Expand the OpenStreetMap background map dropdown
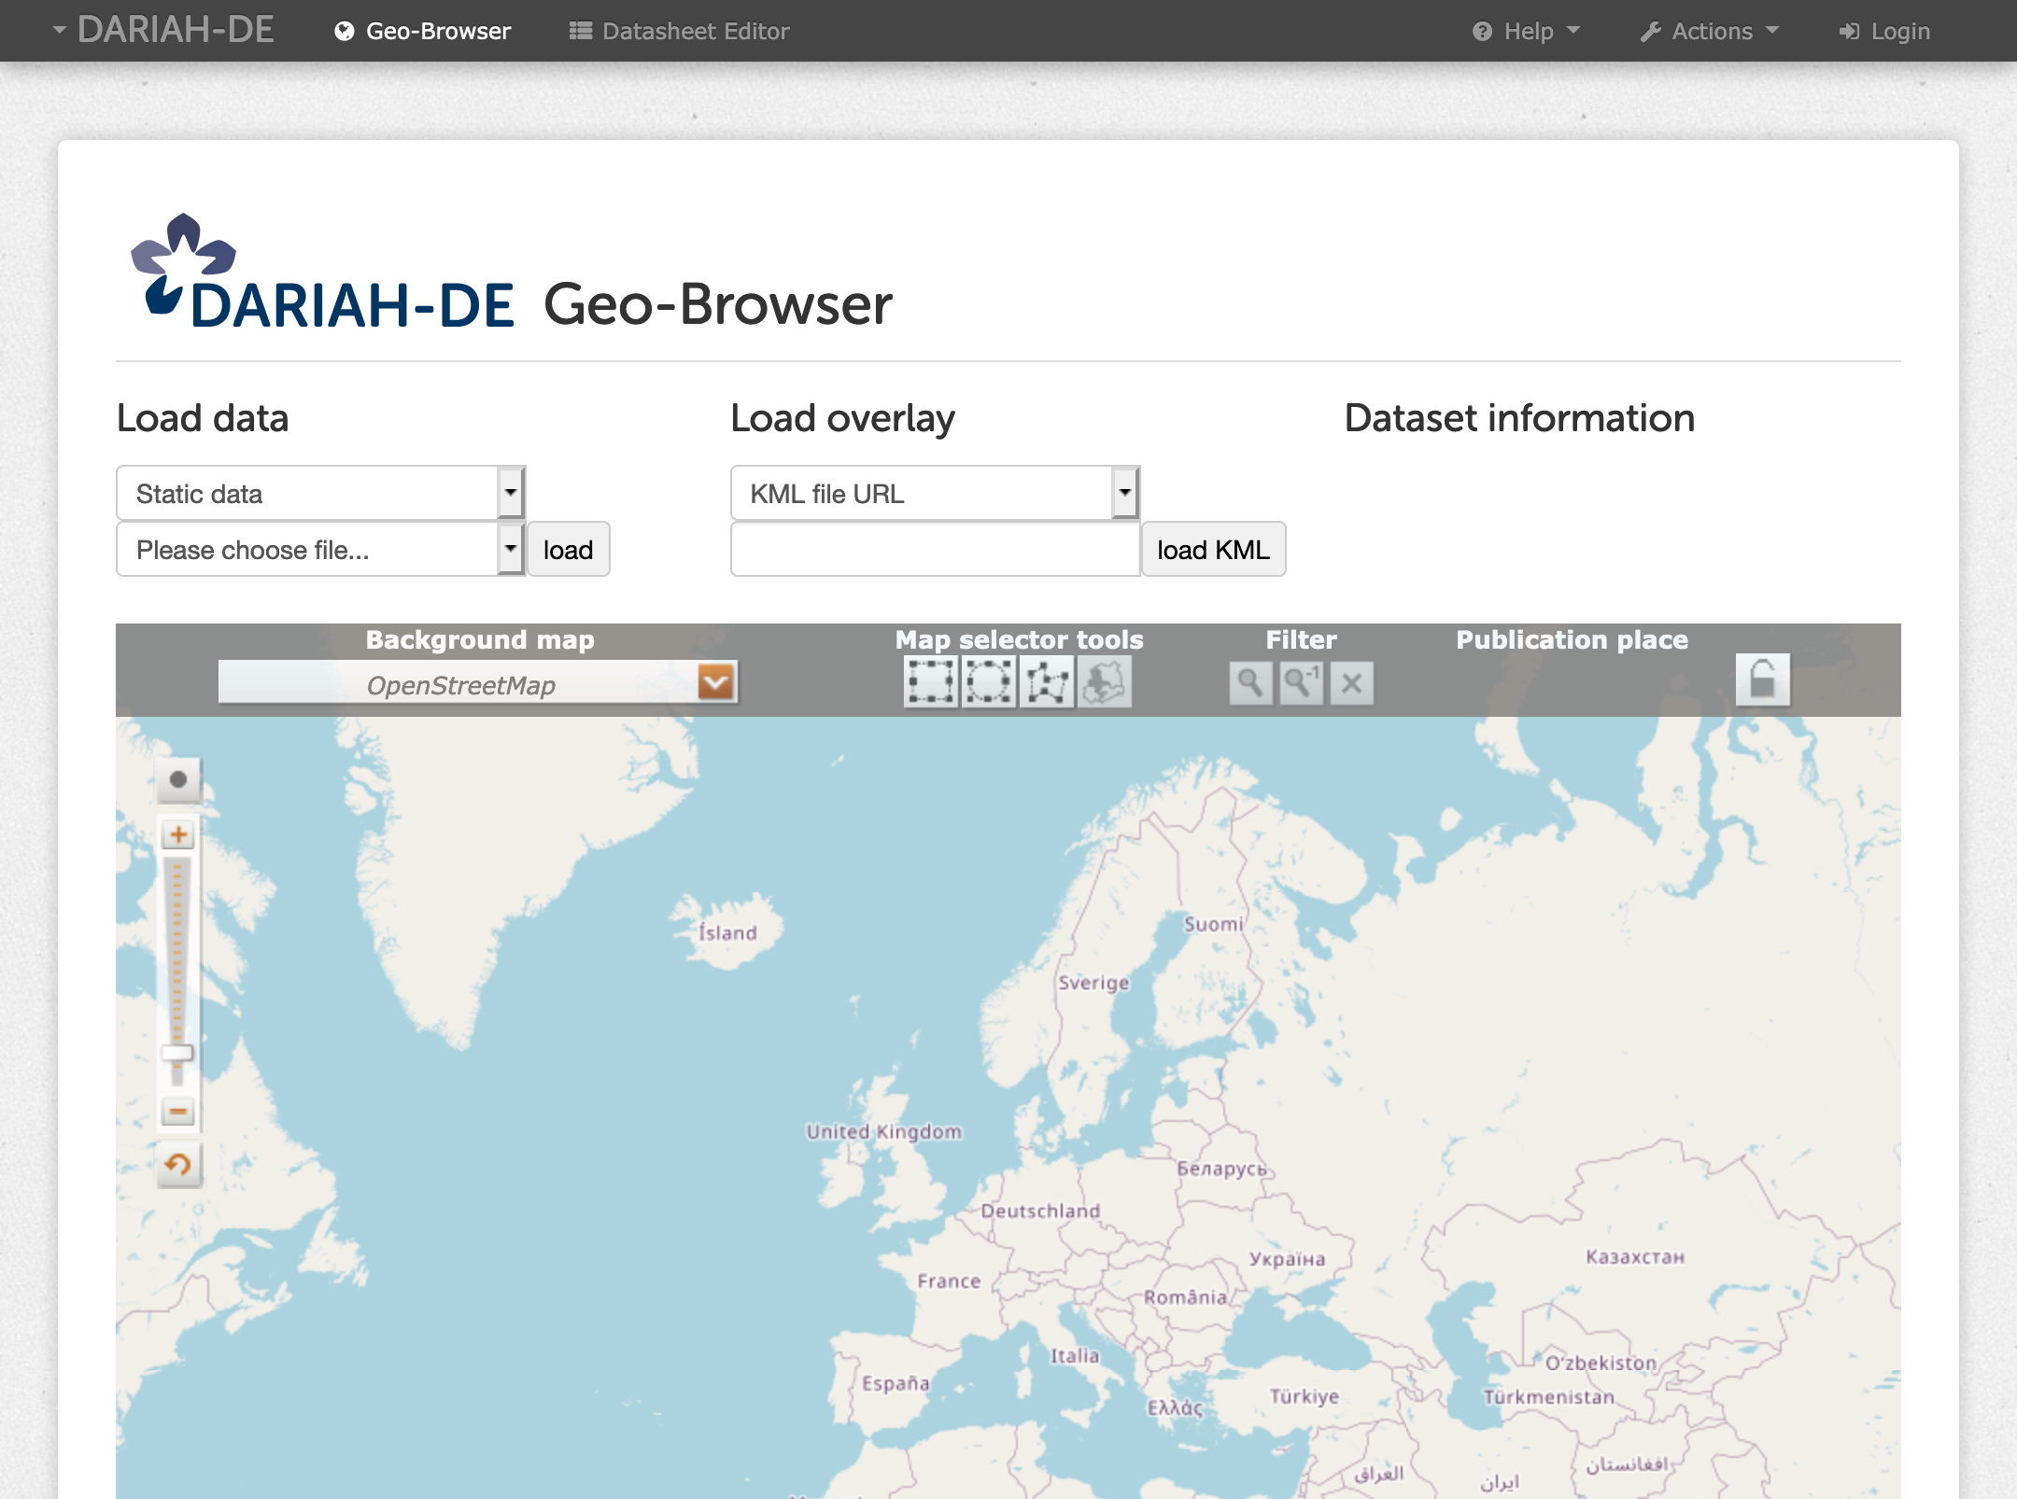 coord(716,683)
